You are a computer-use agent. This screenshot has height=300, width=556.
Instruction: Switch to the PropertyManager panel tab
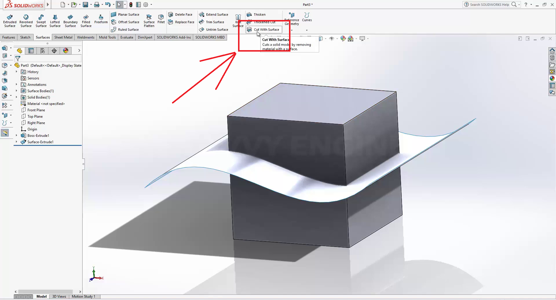(x=31, y=51)
